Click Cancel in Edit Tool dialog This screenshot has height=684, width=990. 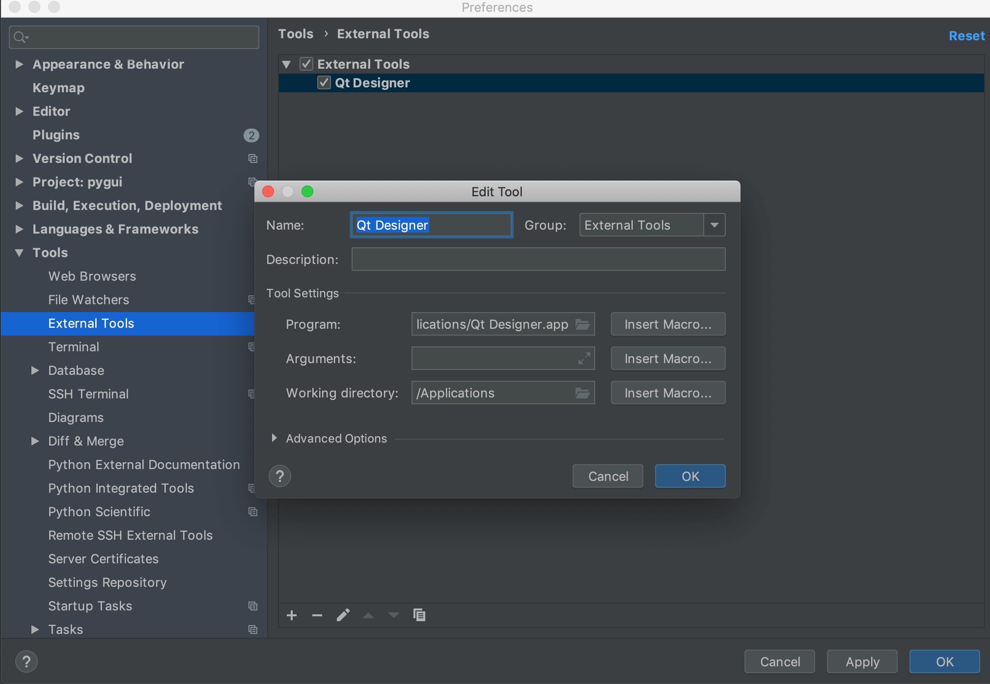tap(608, 476)
